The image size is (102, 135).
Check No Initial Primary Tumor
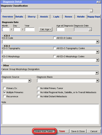(38, 88)
